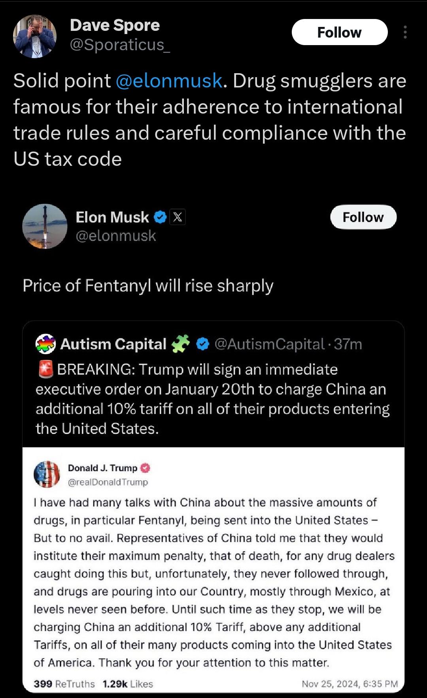This screenshot has height=698, width=427.
Task: Open Autism Capital's rainbow puzzle avatar
Action: (x=46, y=343)
